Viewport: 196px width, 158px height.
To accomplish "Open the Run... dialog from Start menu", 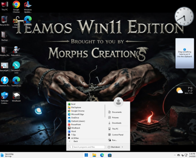I will [x=118, y=140].
